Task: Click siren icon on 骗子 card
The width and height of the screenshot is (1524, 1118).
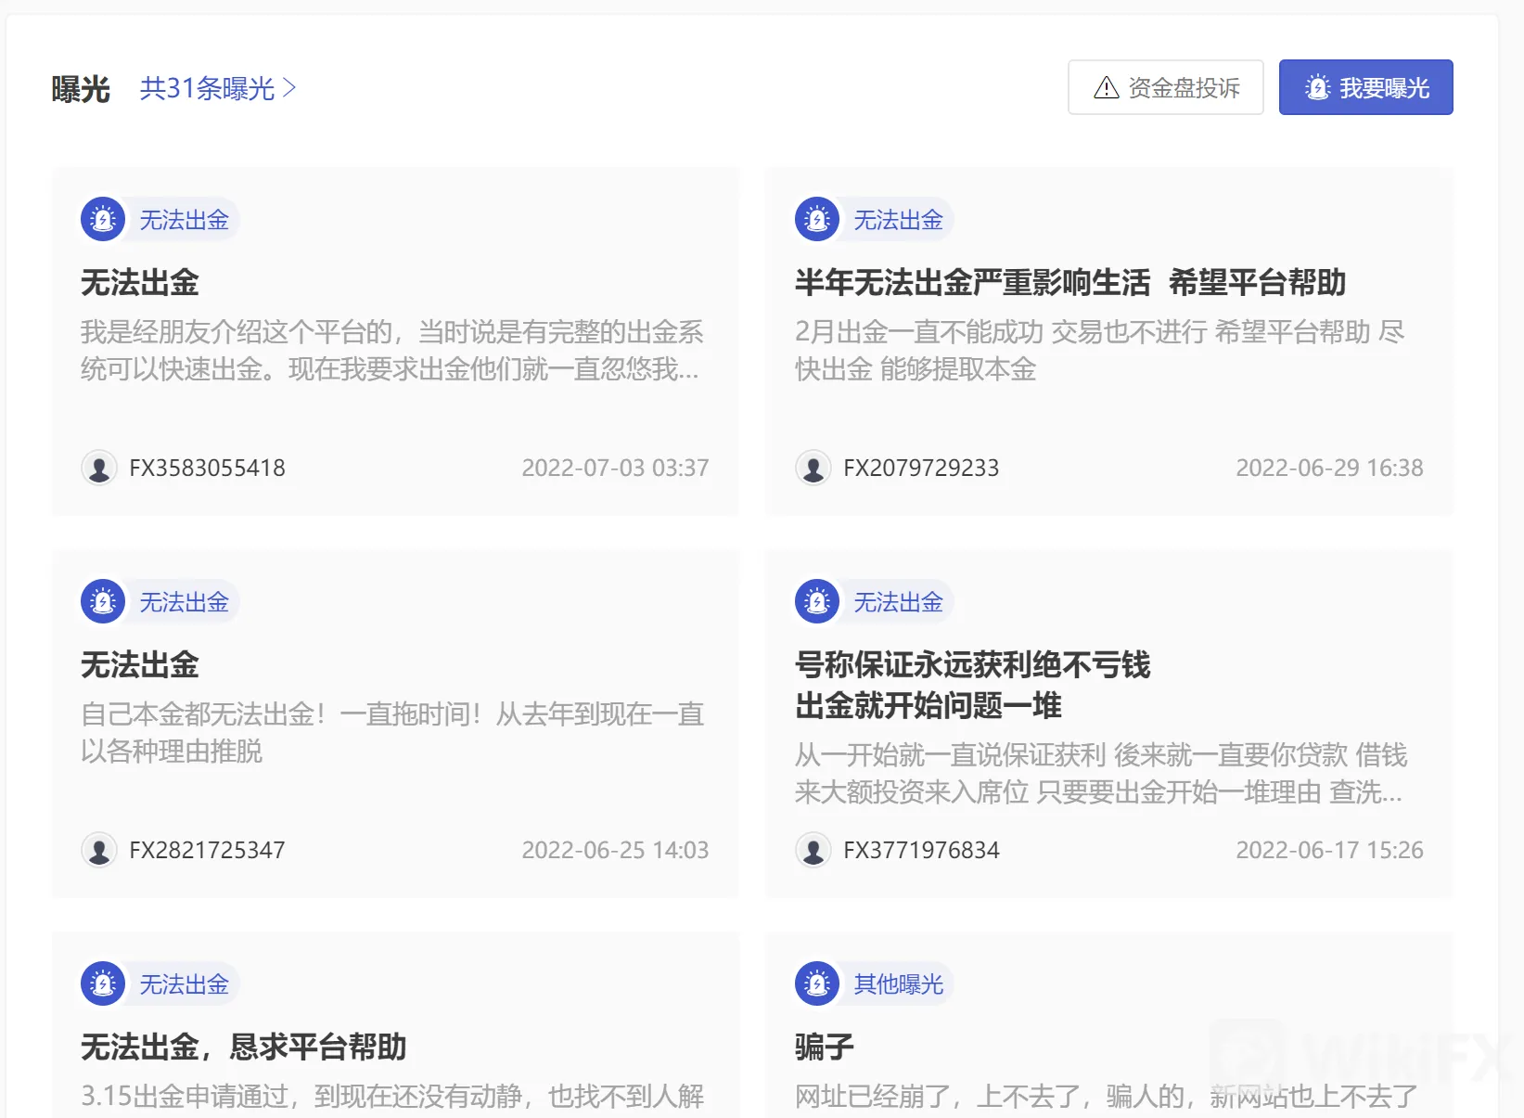Action: tap(817, 984)
